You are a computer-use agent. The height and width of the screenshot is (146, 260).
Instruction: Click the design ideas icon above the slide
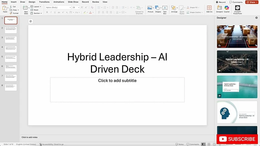point(31,21)
